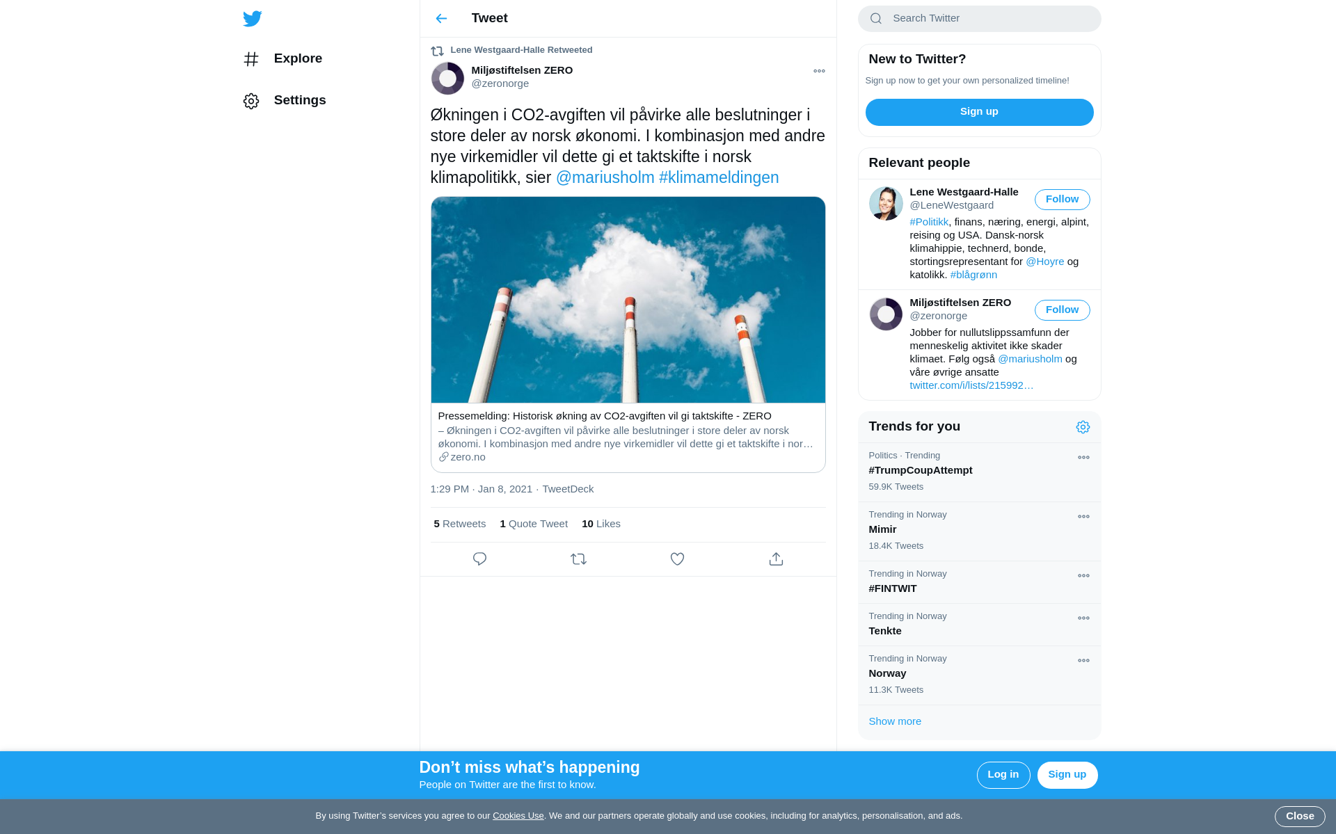This screenshot has width=1336, height=834.
Task: Click the Miljøstiftelsen ZERO avatar in Relevant people
Action: pos(886,314)
